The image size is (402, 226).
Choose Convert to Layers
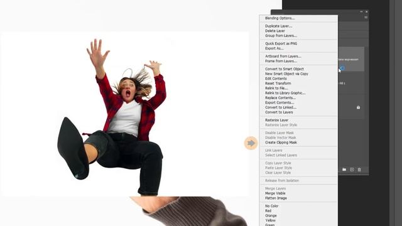point(279,112)
